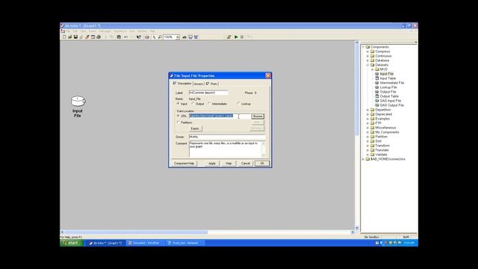This screenshot has width=478, height=269.
Task: Click the Owner input field
Action: [x=227, y=137]
